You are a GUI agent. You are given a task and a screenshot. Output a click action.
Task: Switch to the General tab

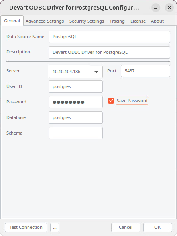tap(12, 21)
